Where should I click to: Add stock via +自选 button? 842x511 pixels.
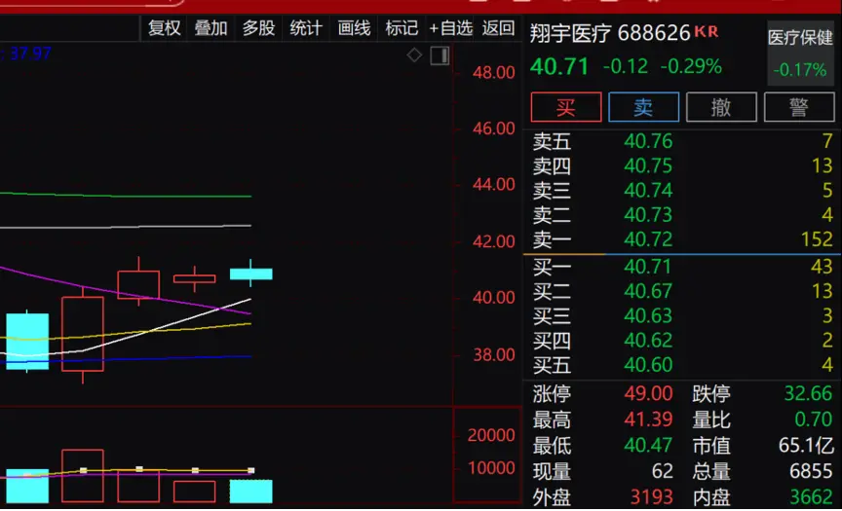point(452,28)
